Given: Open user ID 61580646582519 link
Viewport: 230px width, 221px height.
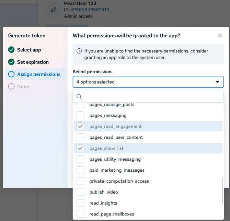Looking at the screenshot, I should pos(90,10).
